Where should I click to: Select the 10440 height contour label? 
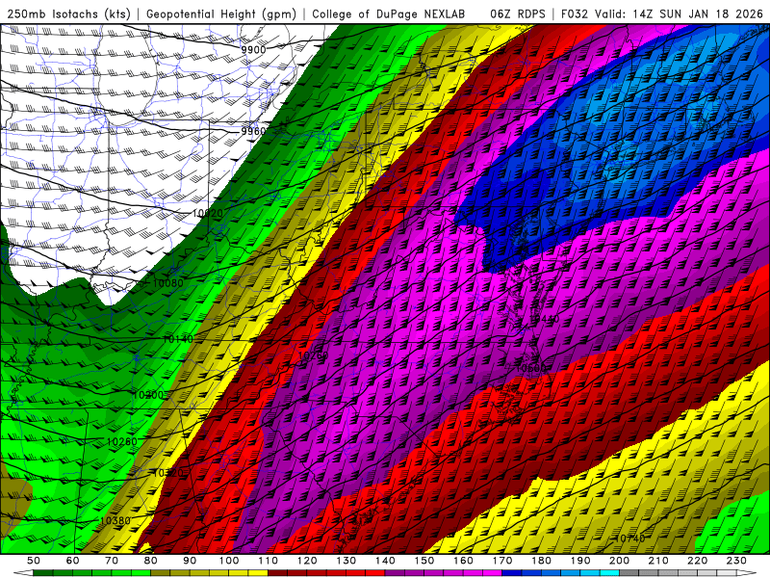pos(544,319)
